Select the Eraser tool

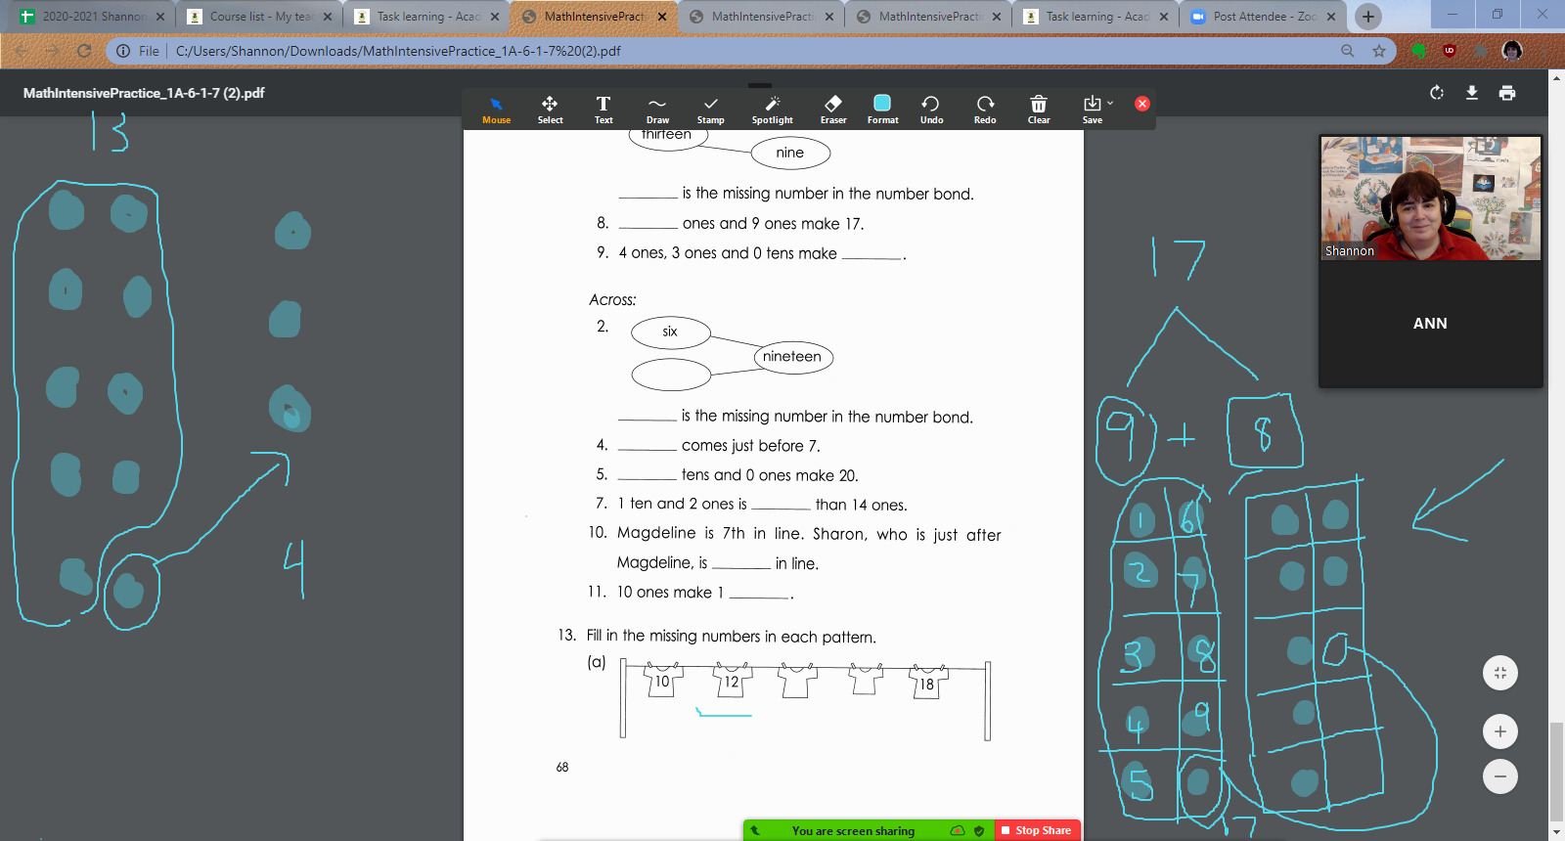(x=833, y=109)
